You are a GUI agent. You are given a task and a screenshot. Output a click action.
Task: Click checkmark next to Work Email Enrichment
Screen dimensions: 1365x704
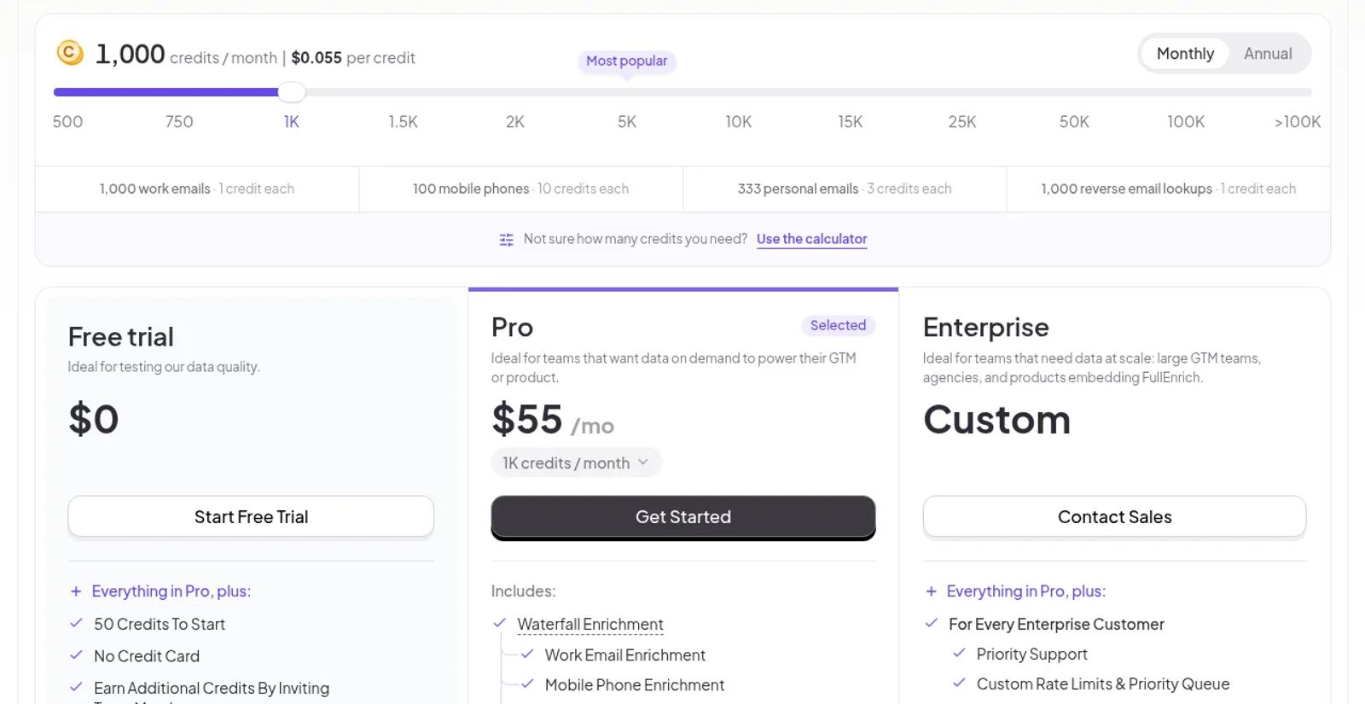[527, 655]
